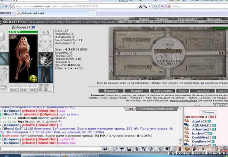The height and width of the screenshot is (157, 228).
Task: Go to Зал воинов3 on the map
Action: coord(199,40)
